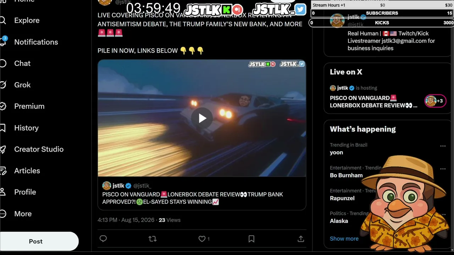
Task: Open trending topic yoon
Action: tap(336, 153)
